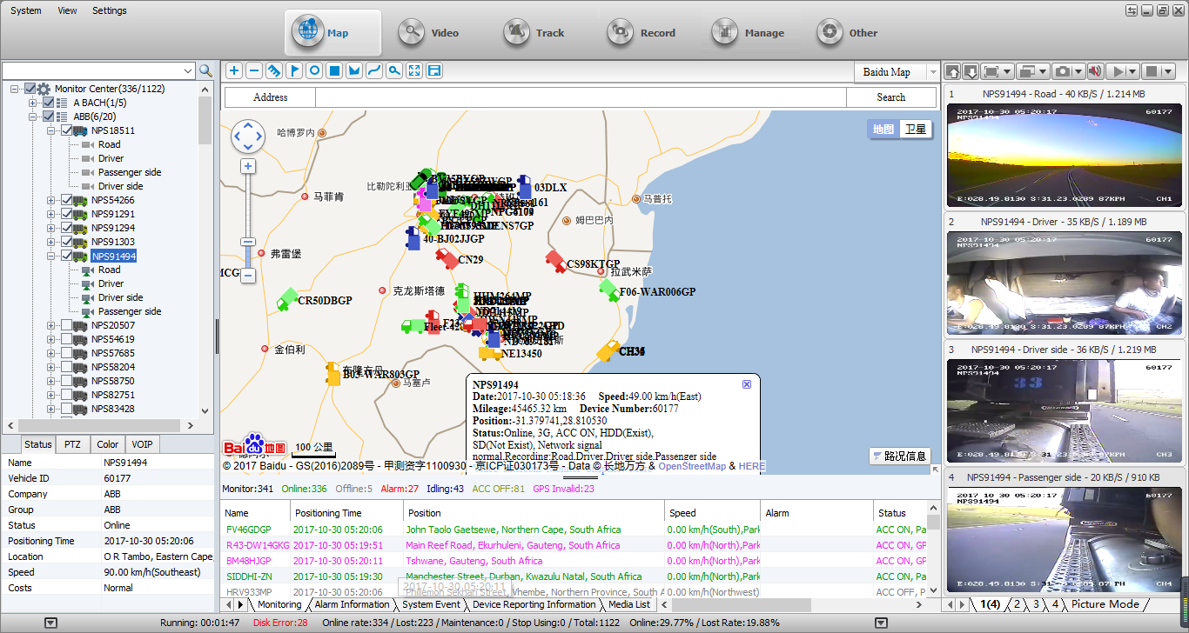Viewport: 1189px width, 633px height.
Task: Open the Alarm Information tab
Action: coord(352,604)
